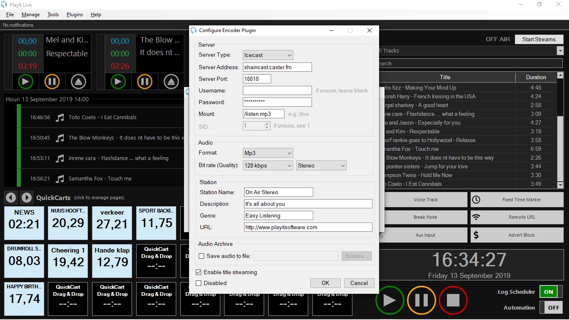Insert an Advert Block
The image size is (569, 320).
517,235
